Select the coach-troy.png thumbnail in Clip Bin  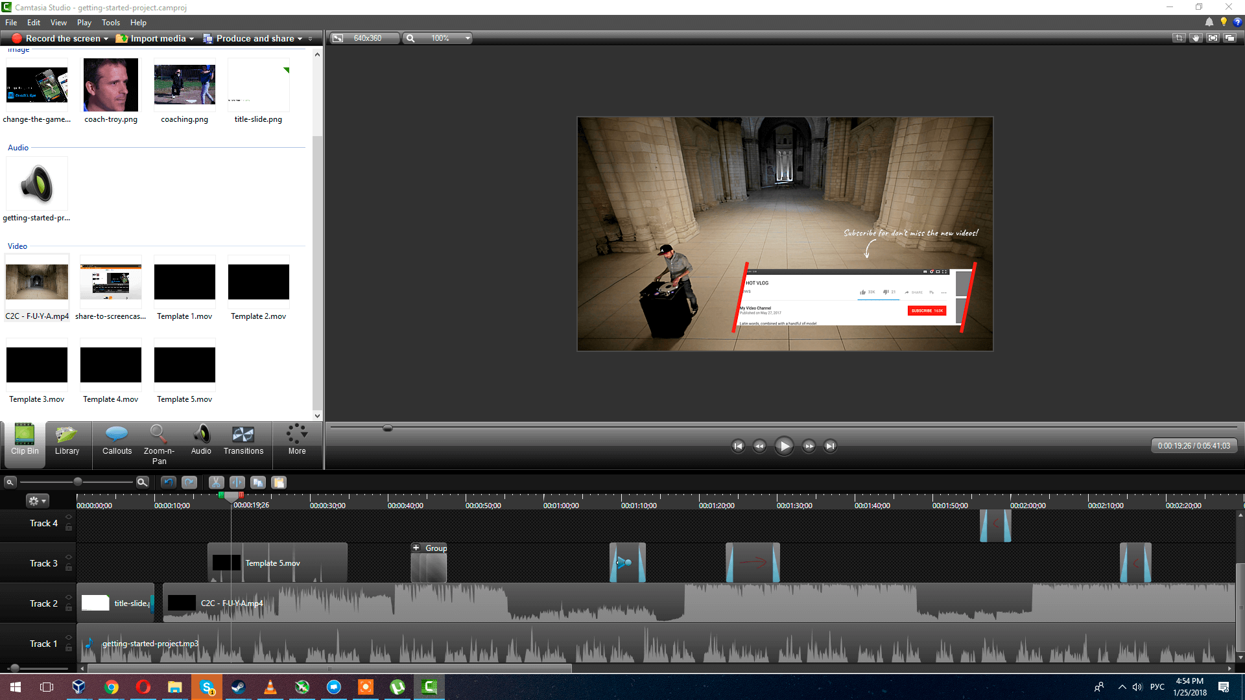pos(111,85)
